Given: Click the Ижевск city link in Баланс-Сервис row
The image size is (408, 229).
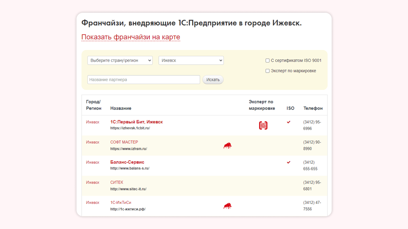Looking at the screenshot, I should click(92, 162).
